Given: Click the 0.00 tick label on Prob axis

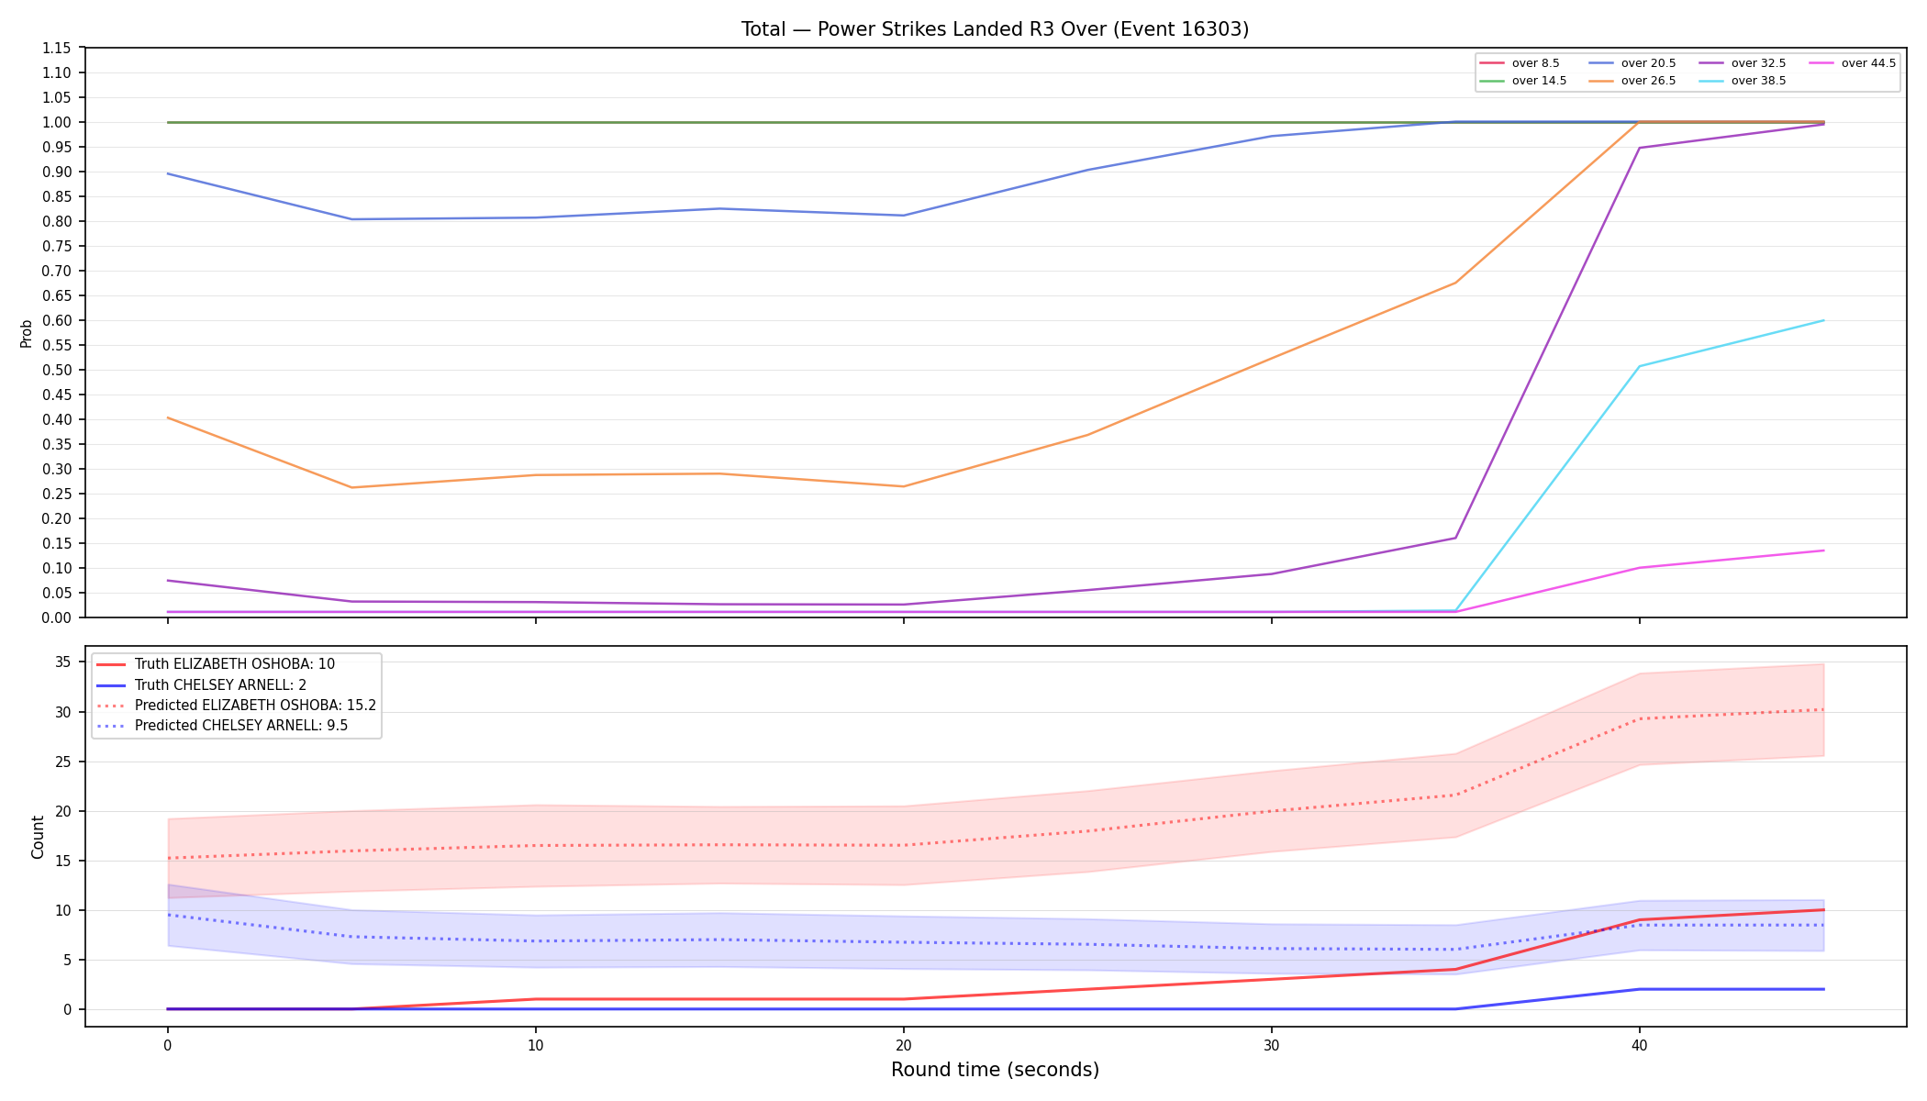Looking at the screenshot, I should click(x=57, y=617).
